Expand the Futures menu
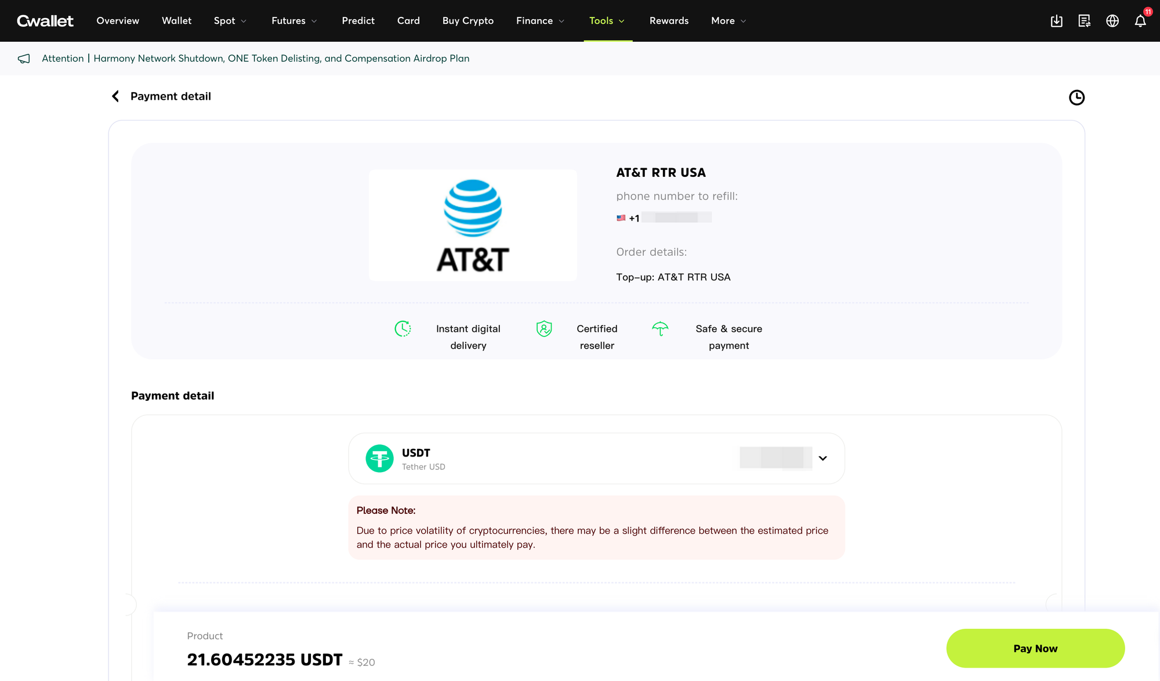1160x681 pixels. point(294,21)
